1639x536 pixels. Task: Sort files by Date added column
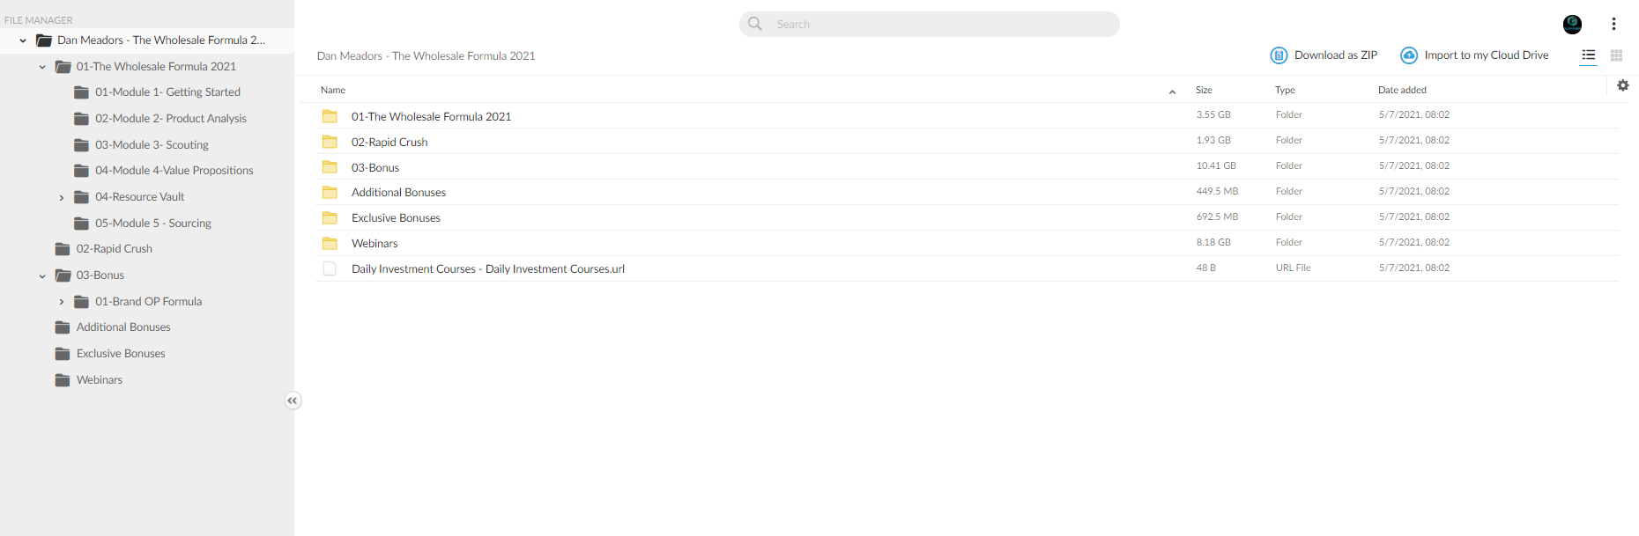point(1402,90)
